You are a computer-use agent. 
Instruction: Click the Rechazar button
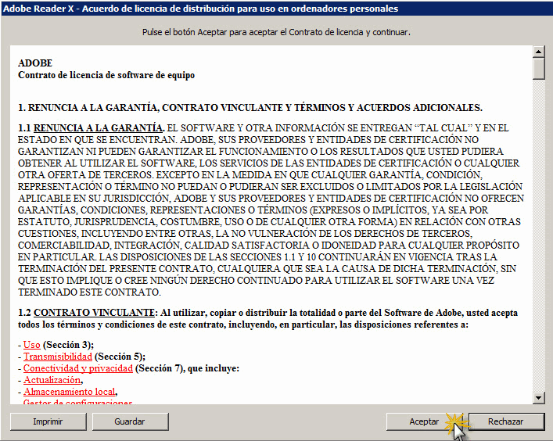click(506, 421)
